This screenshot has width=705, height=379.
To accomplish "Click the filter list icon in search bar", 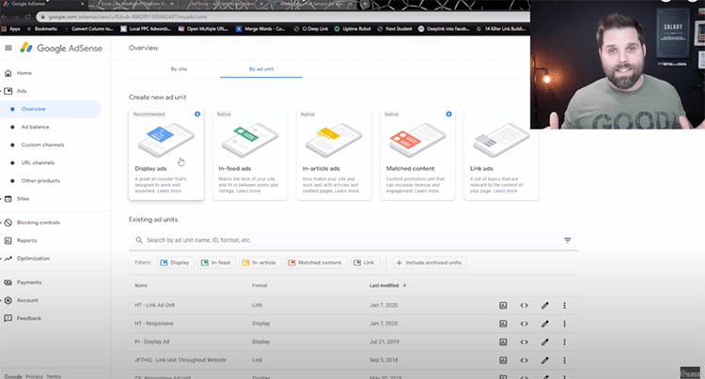I will (x=568, y=240).
